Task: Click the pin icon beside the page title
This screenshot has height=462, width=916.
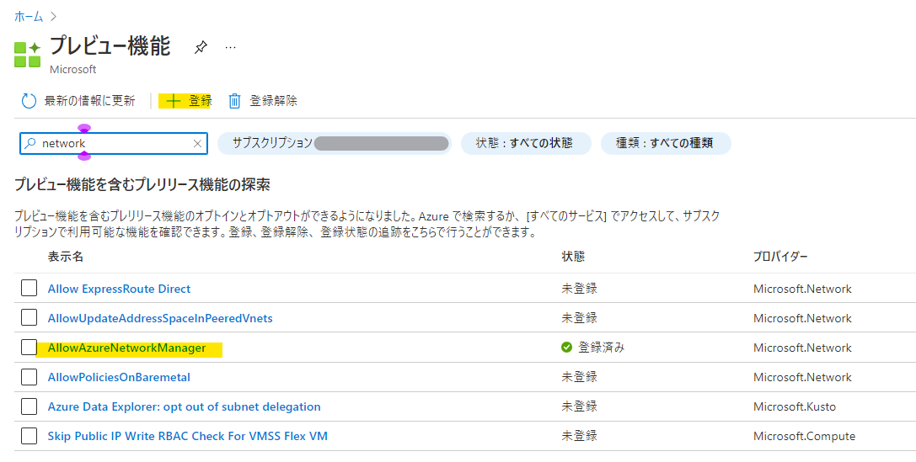Action: pyautogui.click(x=201, y=48)
